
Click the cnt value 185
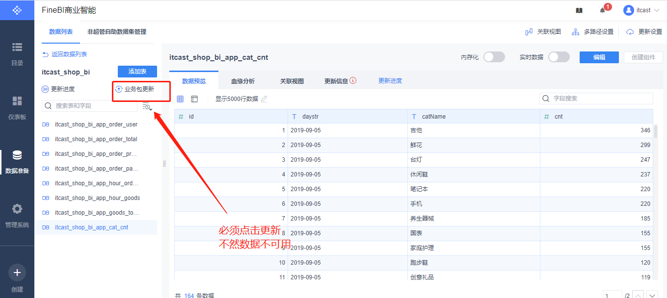pos(645,219)
